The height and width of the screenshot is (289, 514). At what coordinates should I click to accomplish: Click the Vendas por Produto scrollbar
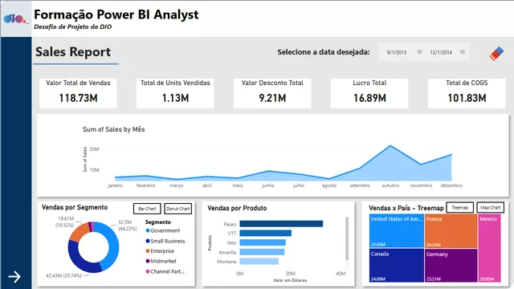point(347,239)
